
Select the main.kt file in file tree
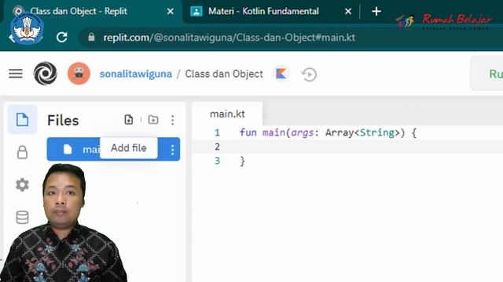(113, 150)
